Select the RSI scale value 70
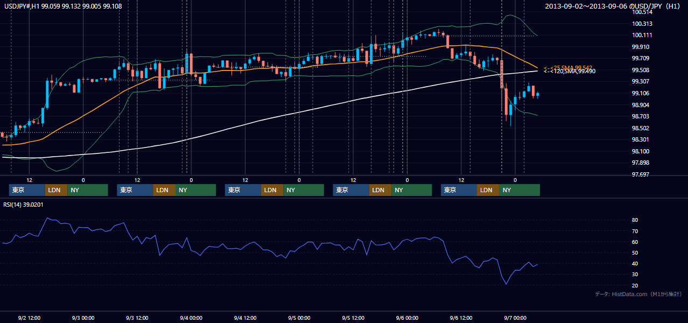688x323 pixels. 635,231
